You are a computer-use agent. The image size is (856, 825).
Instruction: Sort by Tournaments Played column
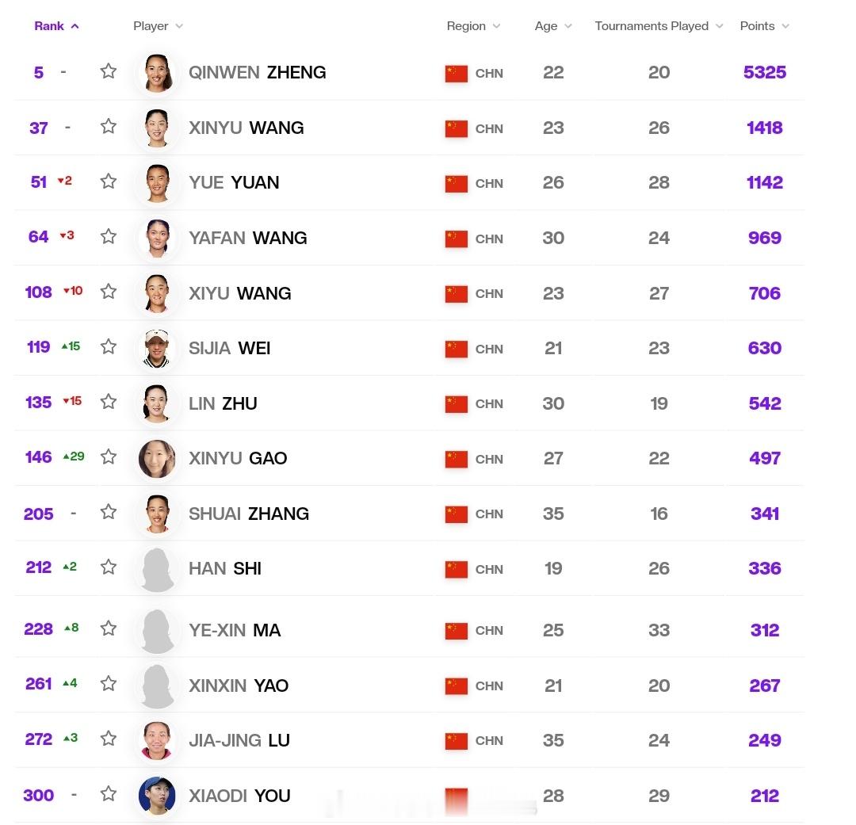(659, 26)
